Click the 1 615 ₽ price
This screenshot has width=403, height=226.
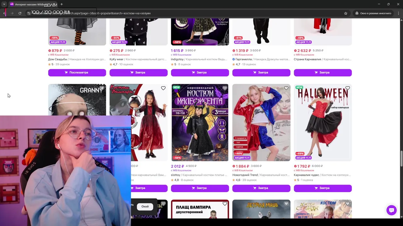point(177,51)
